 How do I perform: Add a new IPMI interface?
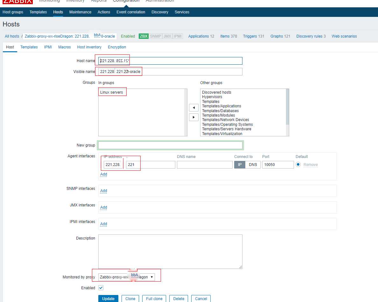click(104, 224)
